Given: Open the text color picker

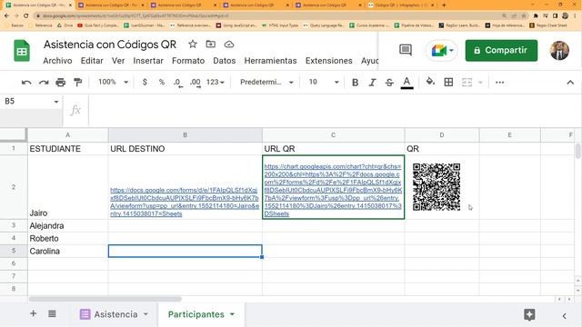Looking at the screenshot, I should [406, 83].
